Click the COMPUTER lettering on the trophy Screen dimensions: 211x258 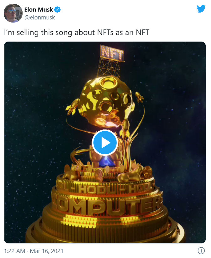click(107, 205)
